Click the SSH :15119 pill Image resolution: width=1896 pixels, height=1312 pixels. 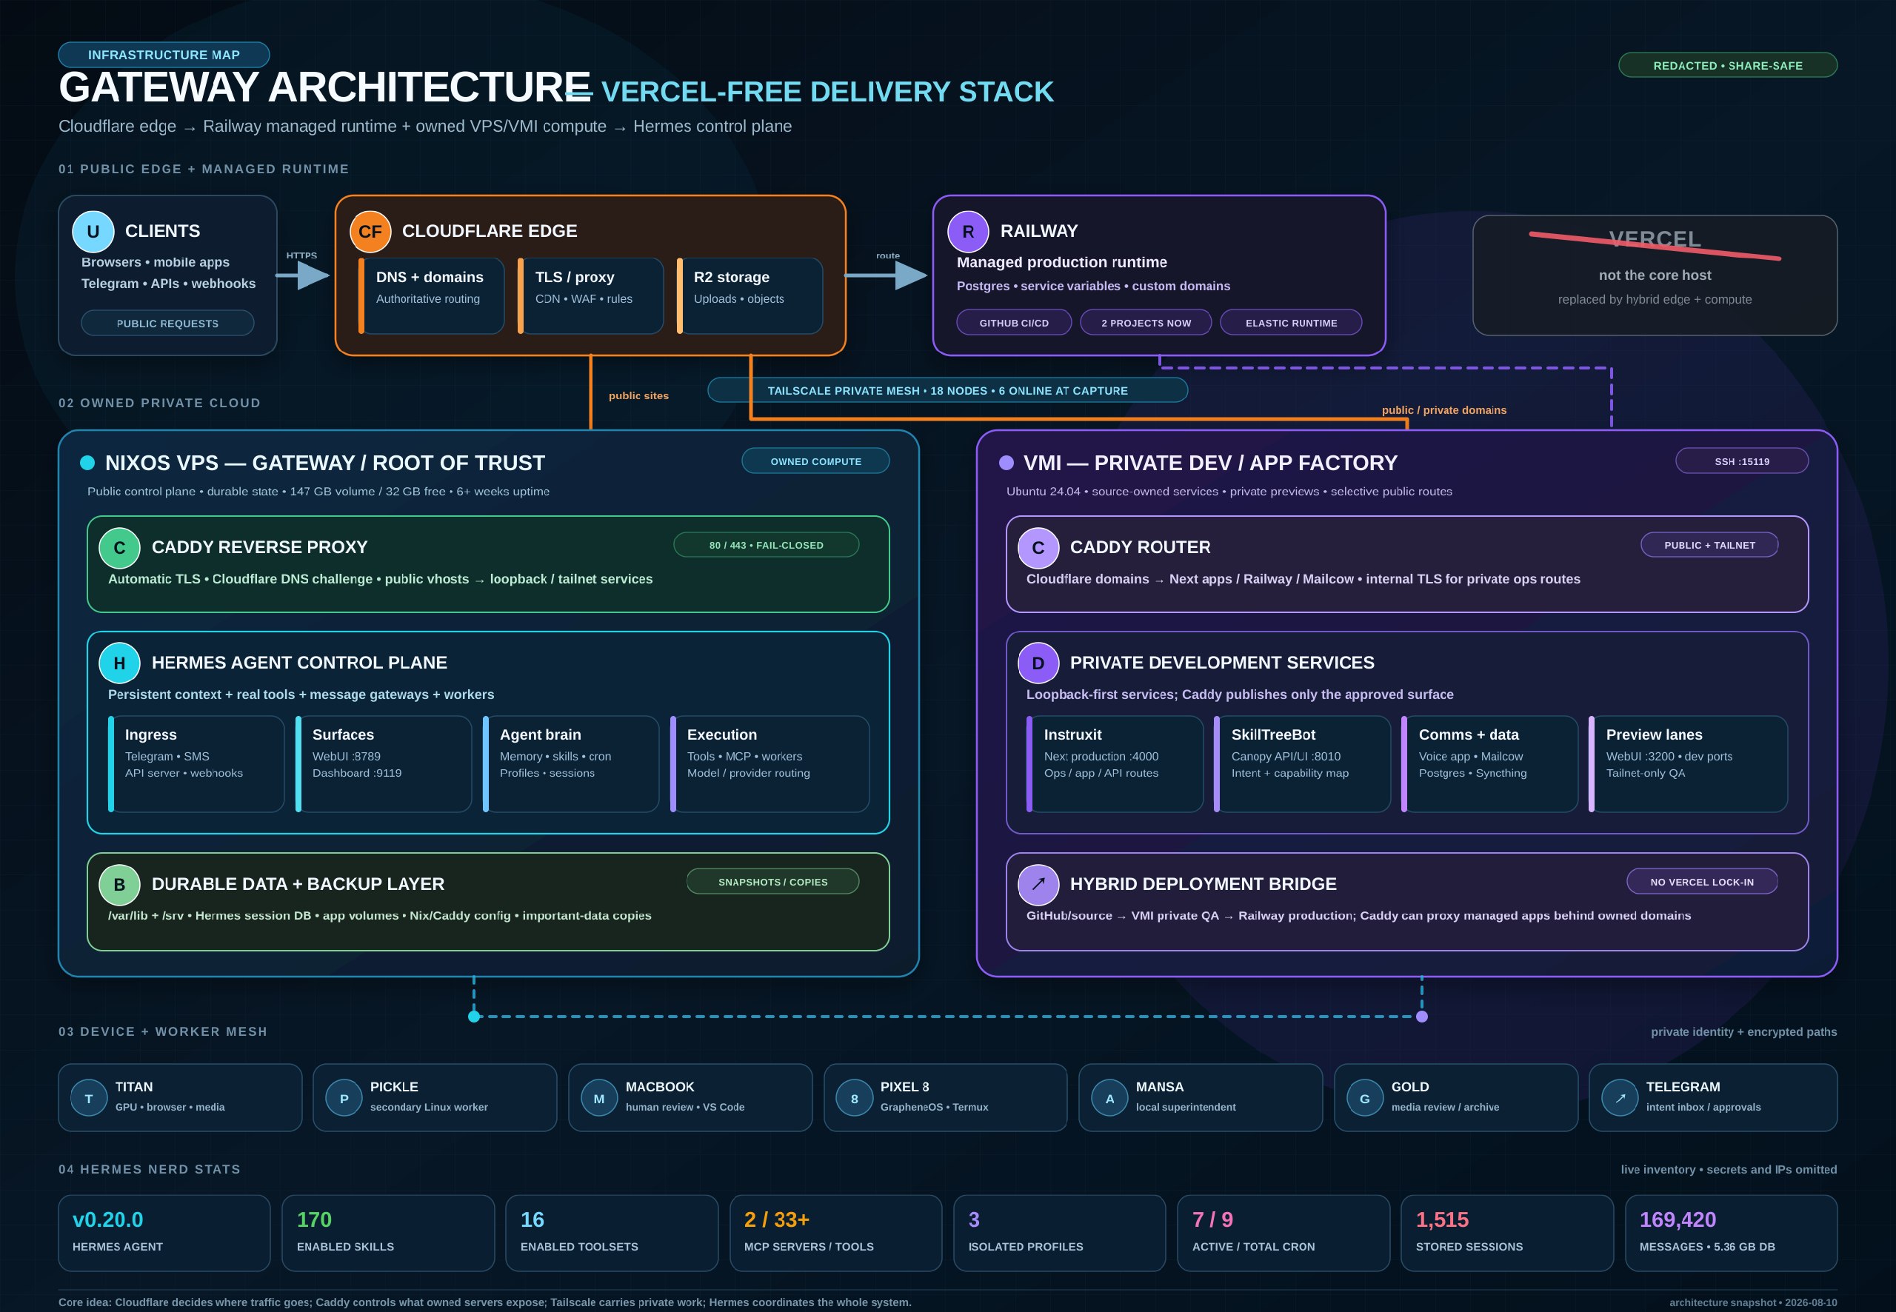point(1741,461)
